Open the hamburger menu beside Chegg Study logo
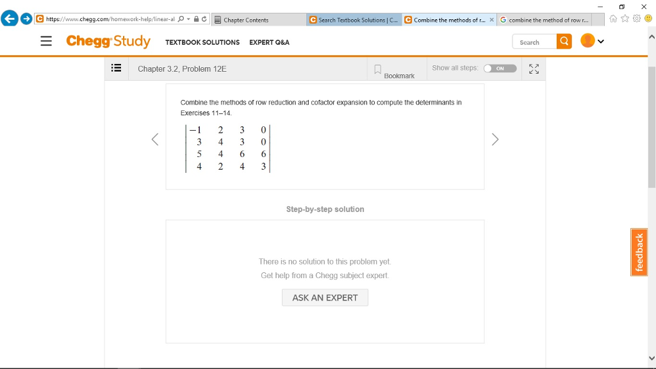 click(x=45, y=41)
